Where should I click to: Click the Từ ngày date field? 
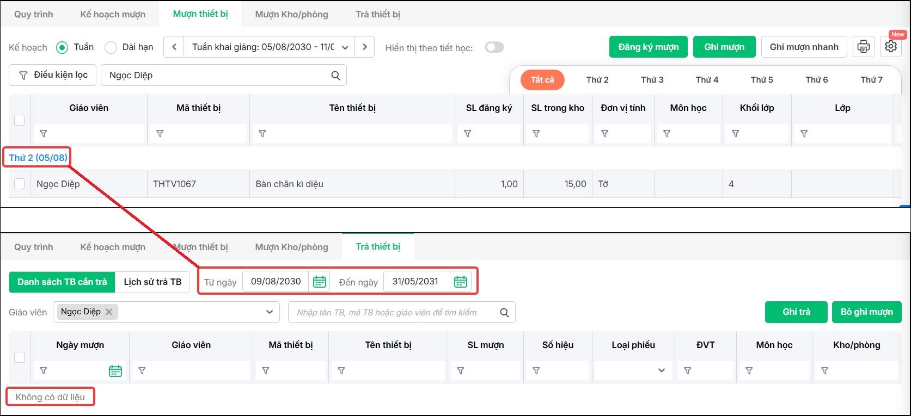276,282
